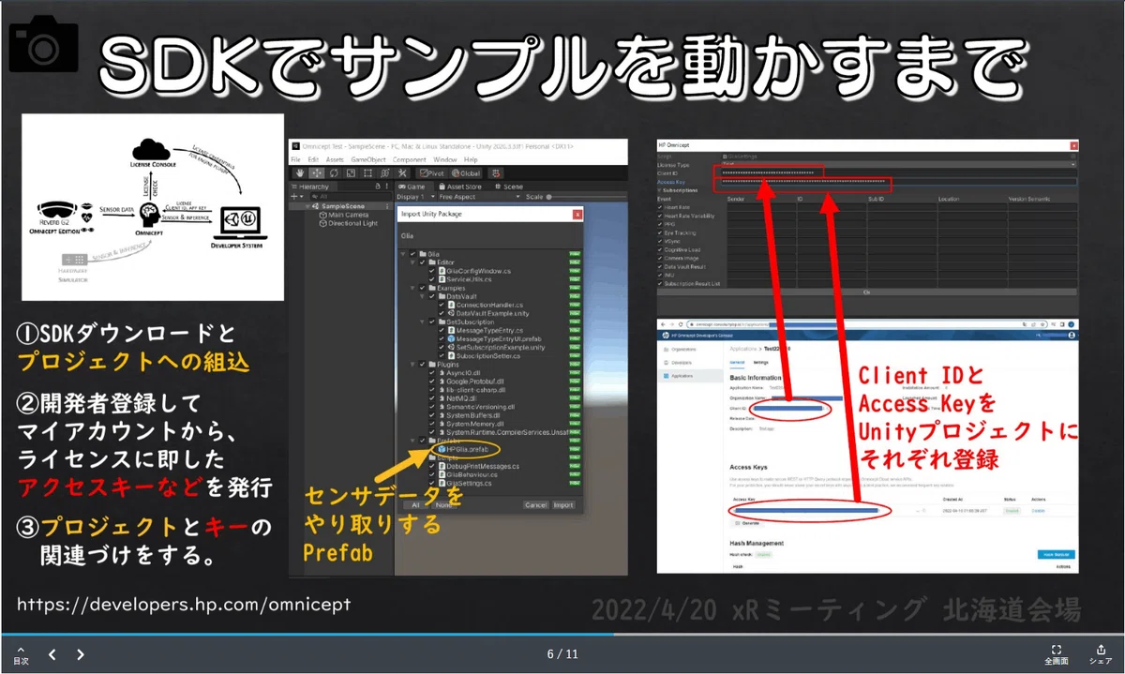The image size is (1125, 674).
Task: Open Applications in the console sidebar
Action: pos(690,376)
